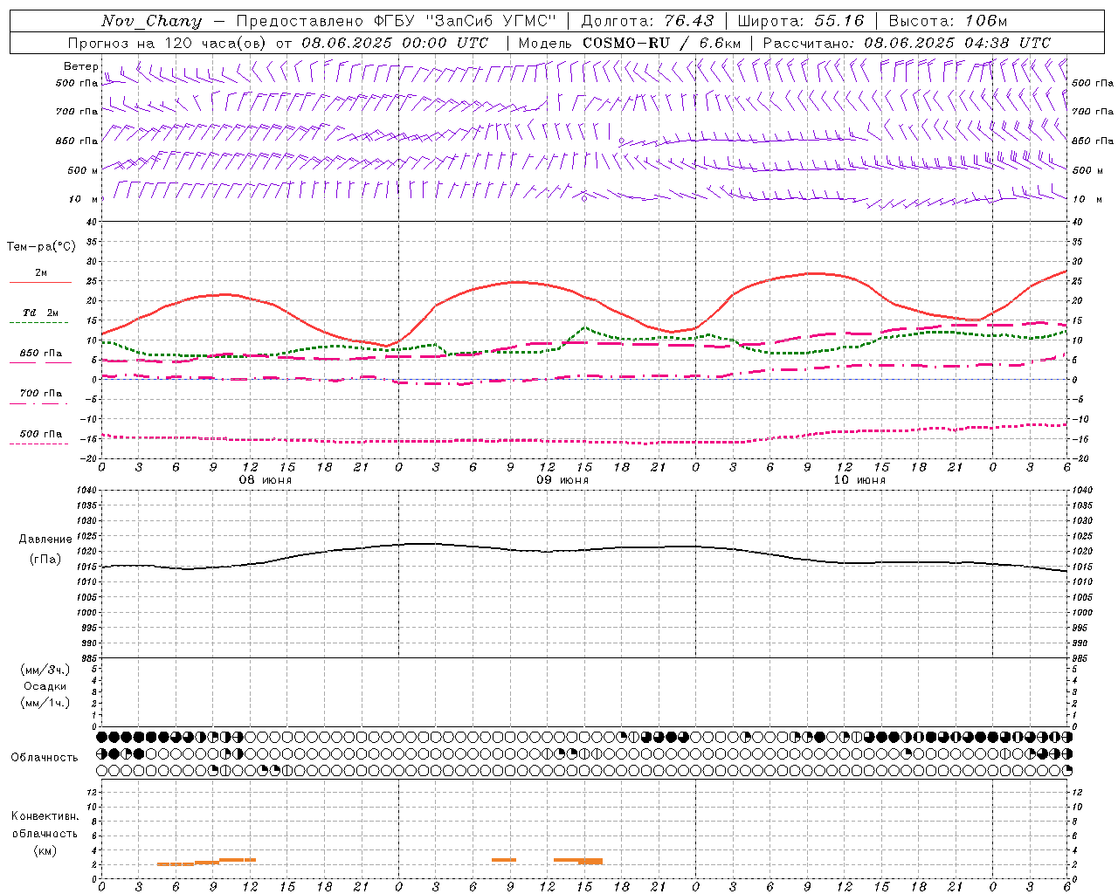
Task: Click the '09 июня' date label
Action: coord(562,480)
